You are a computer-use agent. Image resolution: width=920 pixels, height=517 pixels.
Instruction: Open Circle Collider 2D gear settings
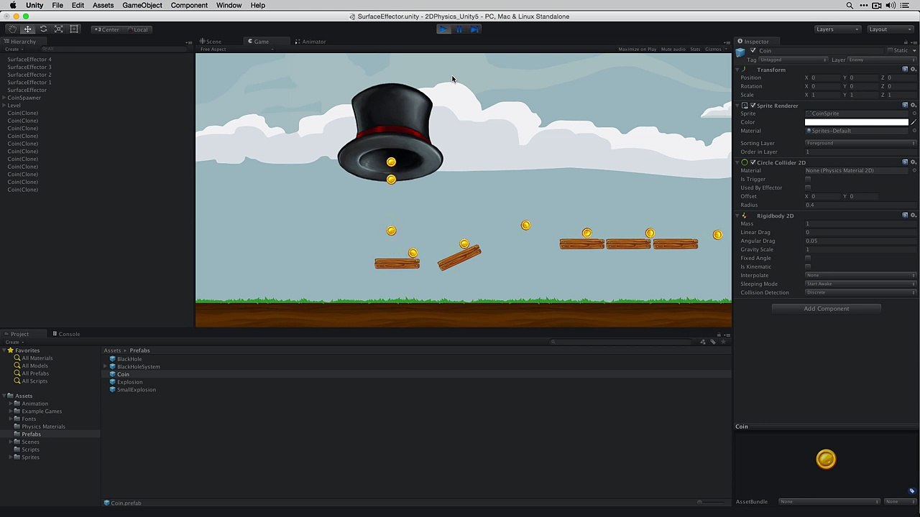(914, 162)
